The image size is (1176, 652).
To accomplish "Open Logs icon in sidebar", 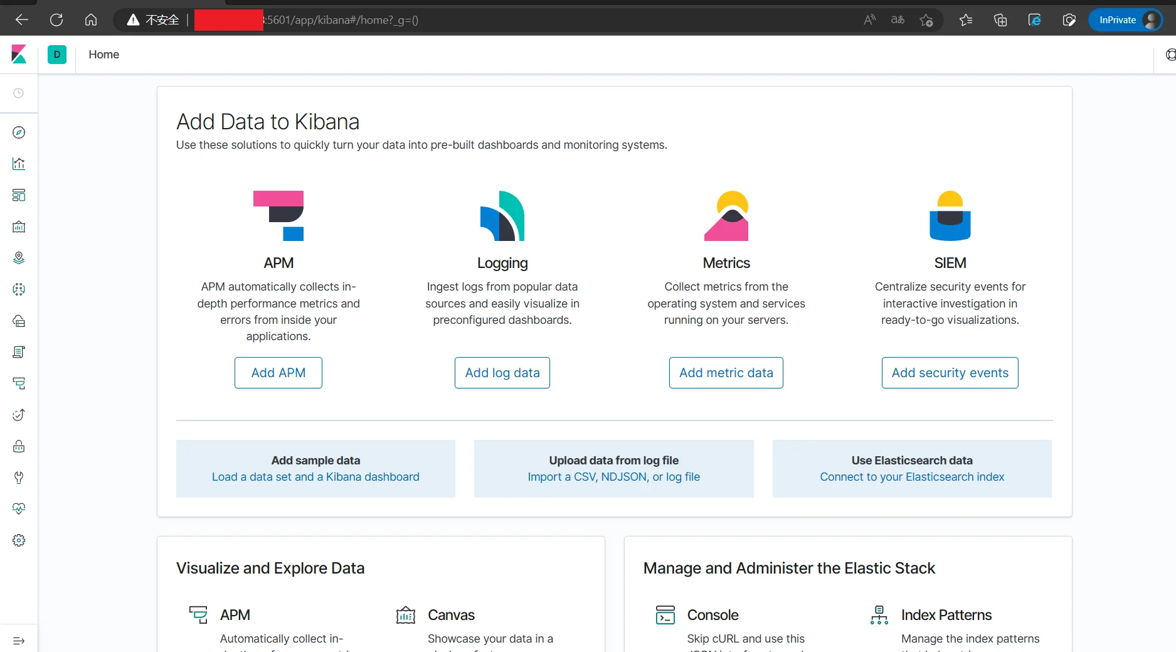I will (19, 352).
